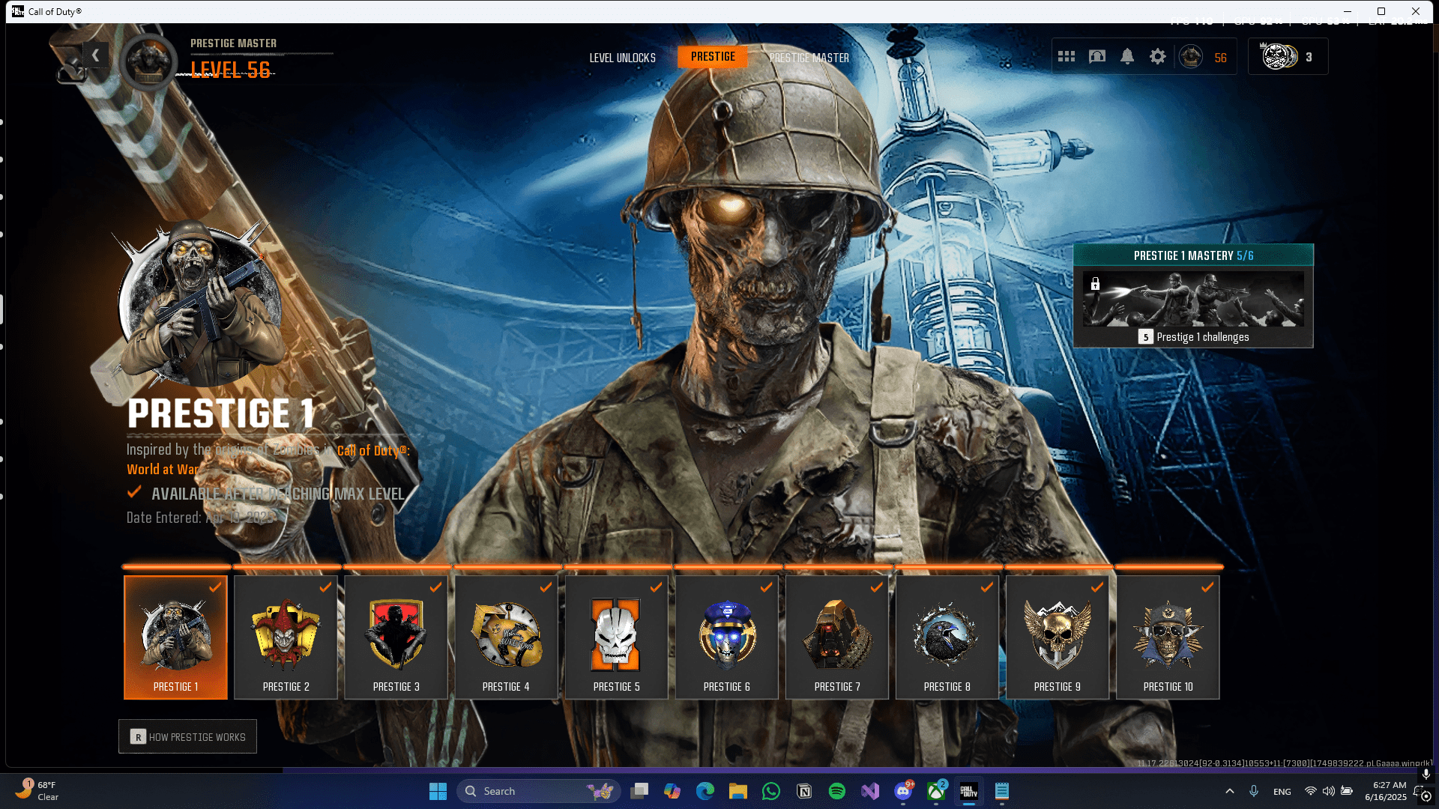This screenshot has width=1439, height=809.
Task: Click the taskbar Search box
Action: coord(538,791)
